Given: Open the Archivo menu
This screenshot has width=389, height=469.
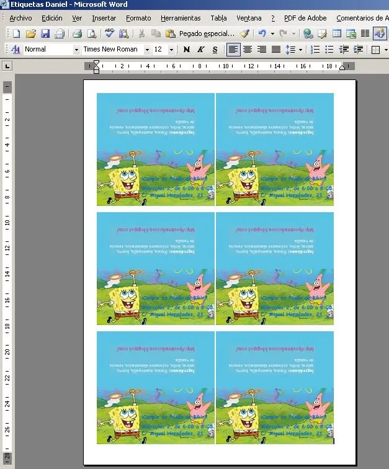Looking at the screenshot, I should click(20, 18).
